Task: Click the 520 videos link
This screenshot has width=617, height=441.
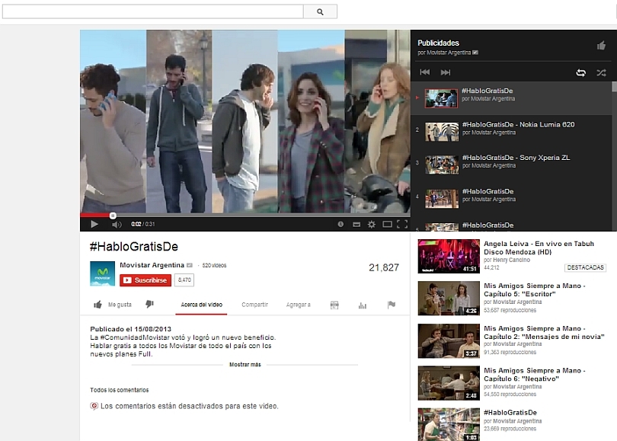Action: [214, 266]
